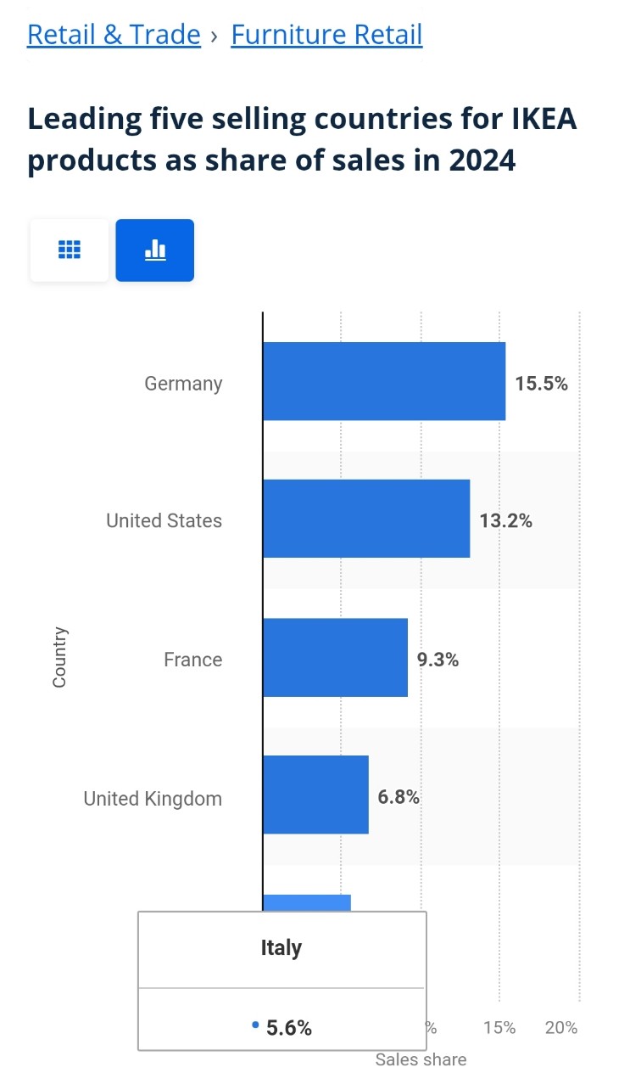Click the France country label
This screenshot has width=641, height=1084.
(x=192, y=660)
